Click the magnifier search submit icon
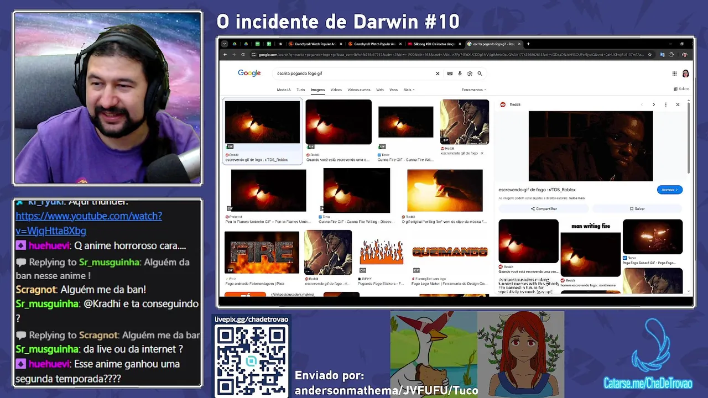708x398 pixels. click(x=480, y=74)
